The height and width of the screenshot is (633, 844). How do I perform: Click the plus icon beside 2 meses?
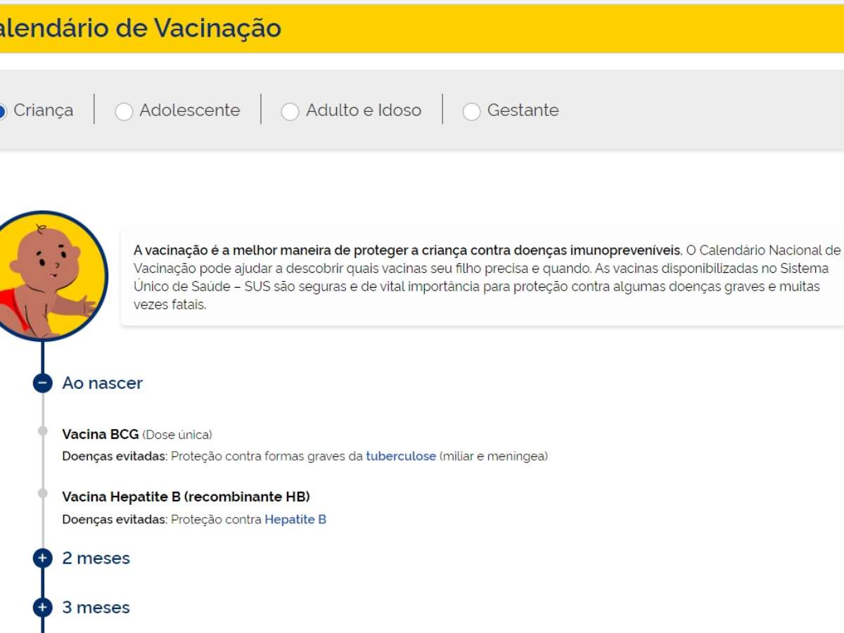(x=43, y=558)
